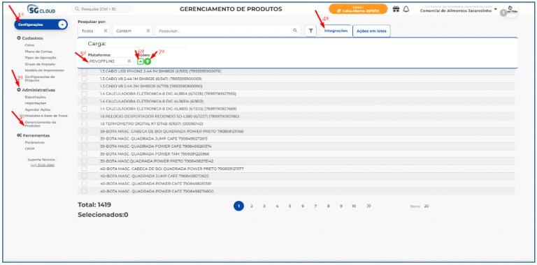537x265 pixels.
Task: Click the green square load action icon
Action: [x=141, y=61]
